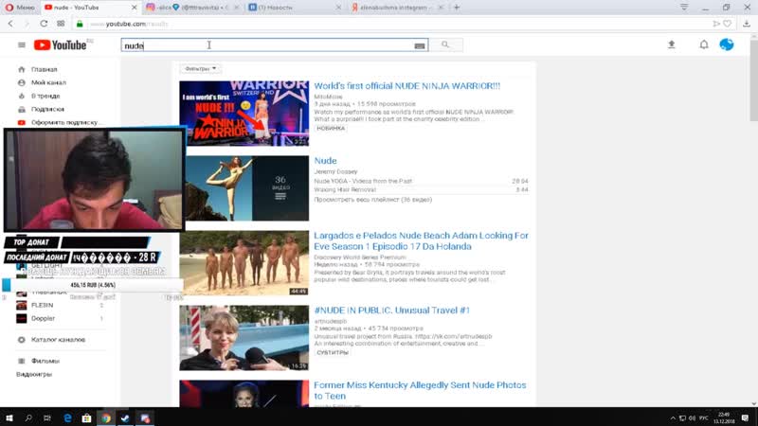The height and width of the screenshot is (426, 758).
Task: Open Видеоигры in sidebar
Action: click(34, 374)
